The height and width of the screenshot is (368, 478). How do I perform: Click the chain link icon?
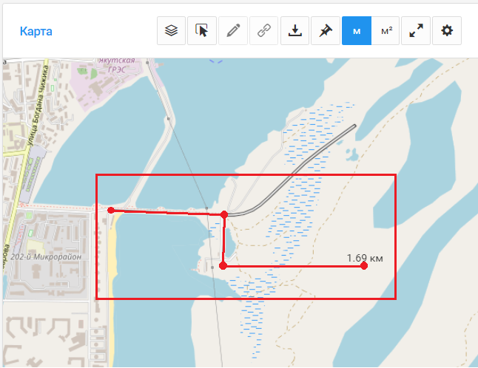tap(263, 31)
